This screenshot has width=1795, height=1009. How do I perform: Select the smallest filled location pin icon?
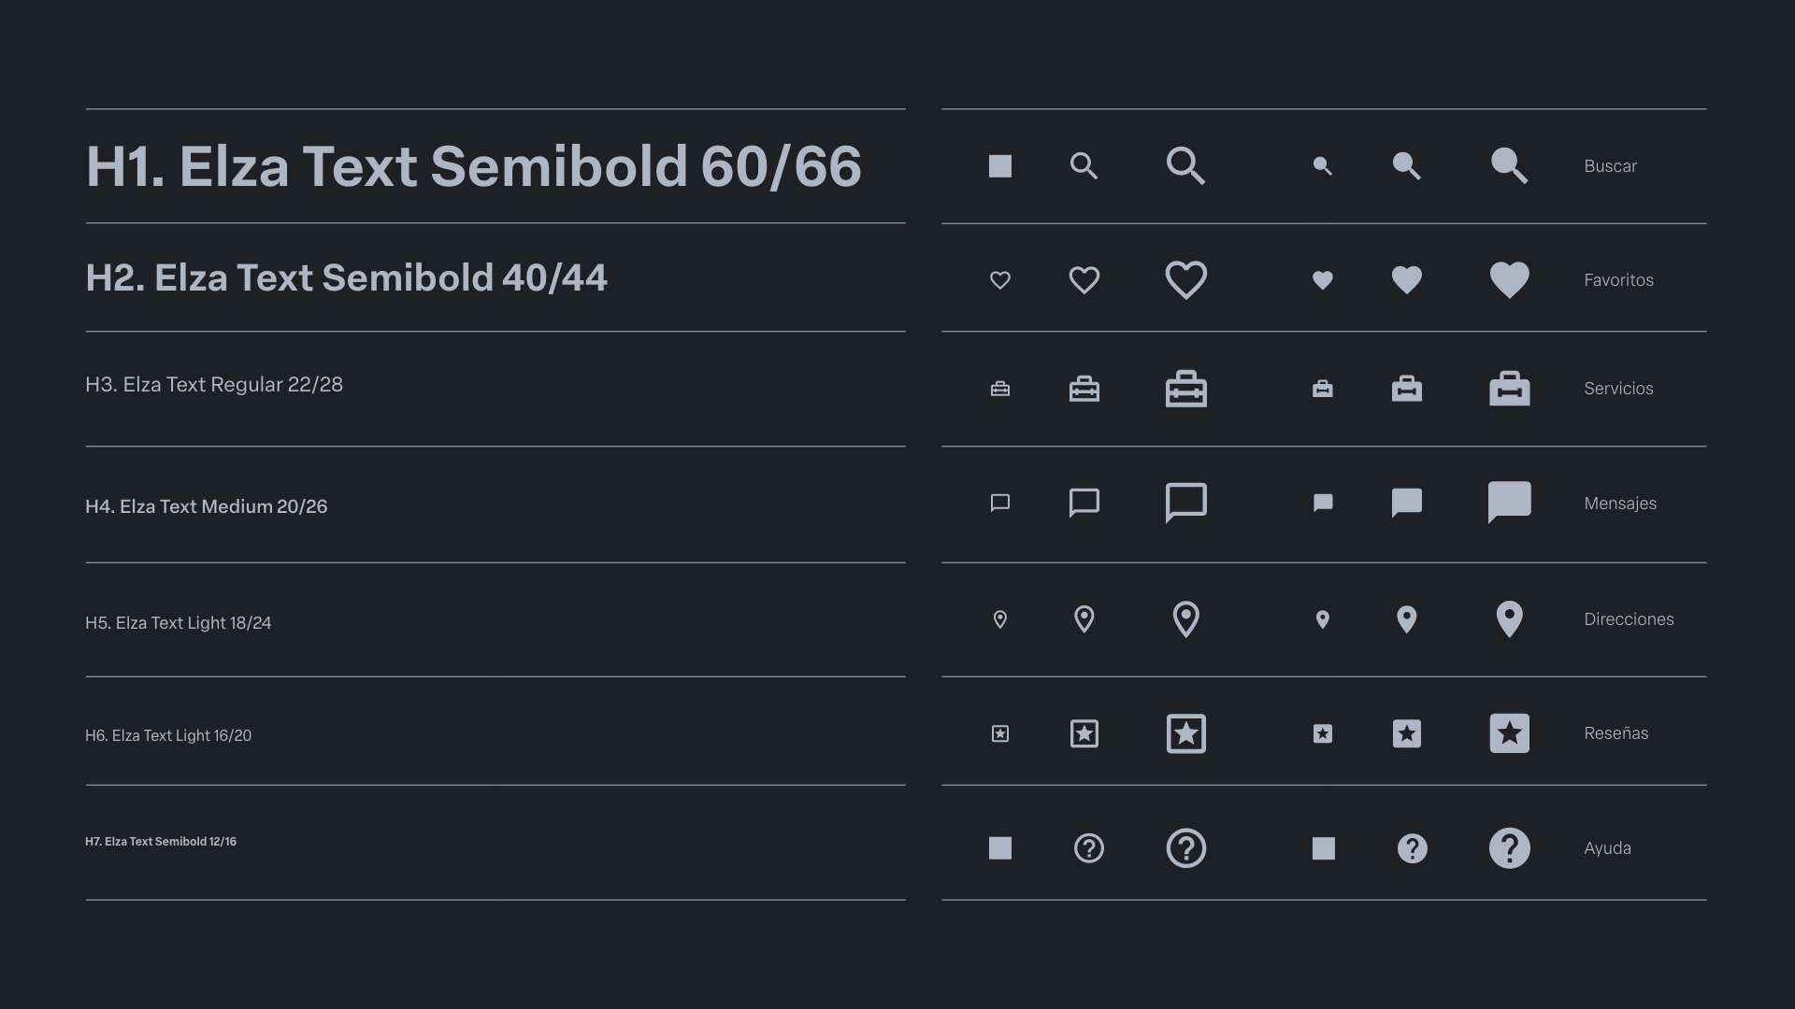(x=1323, y=619)
